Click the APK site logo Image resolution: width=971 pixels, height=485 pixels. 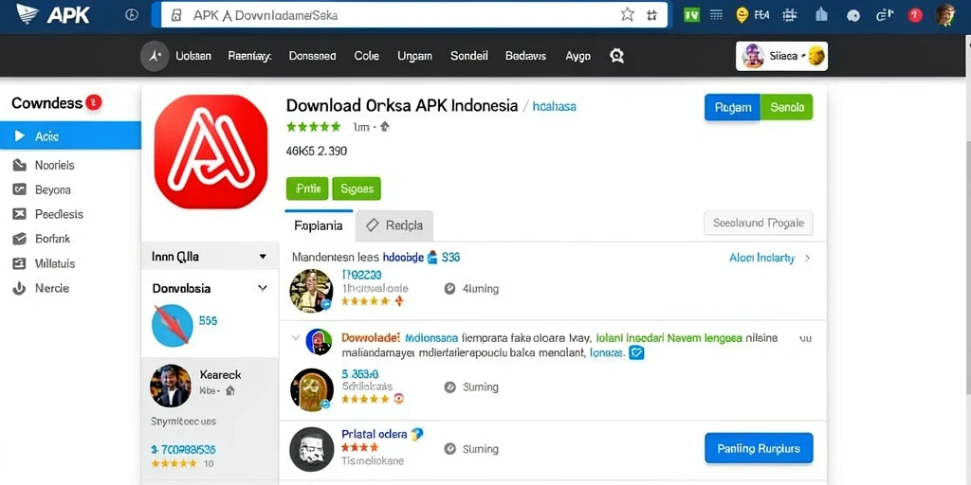coord(53,15)
